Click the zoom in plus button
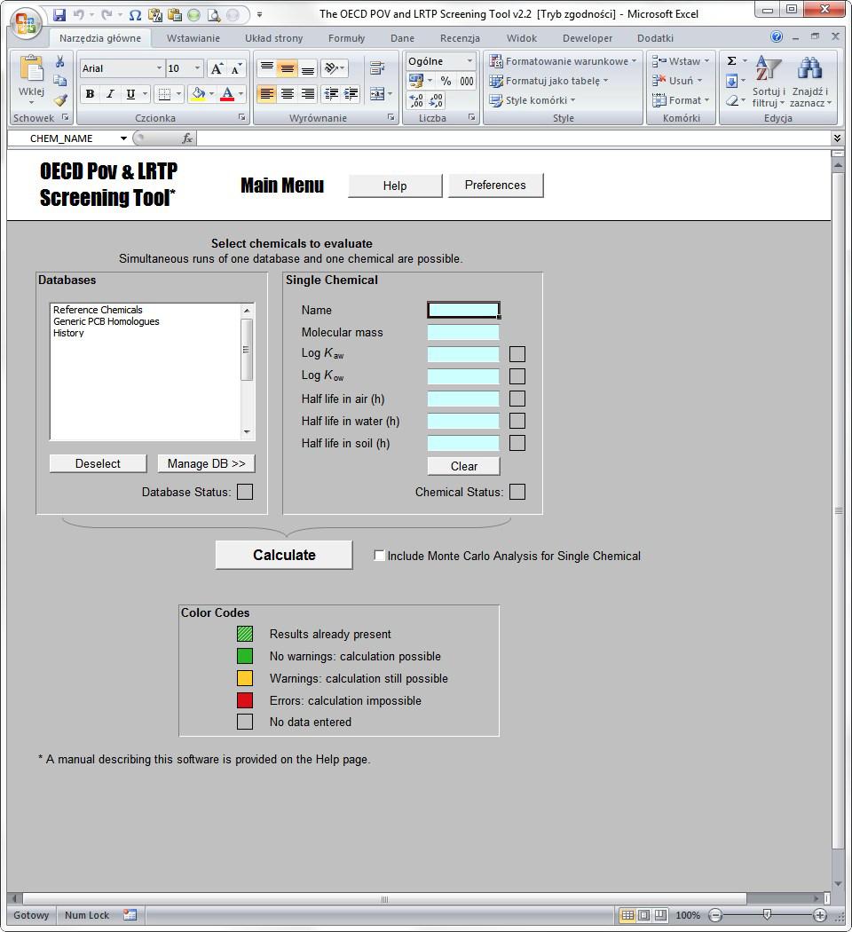 click(x=820, y=915)
